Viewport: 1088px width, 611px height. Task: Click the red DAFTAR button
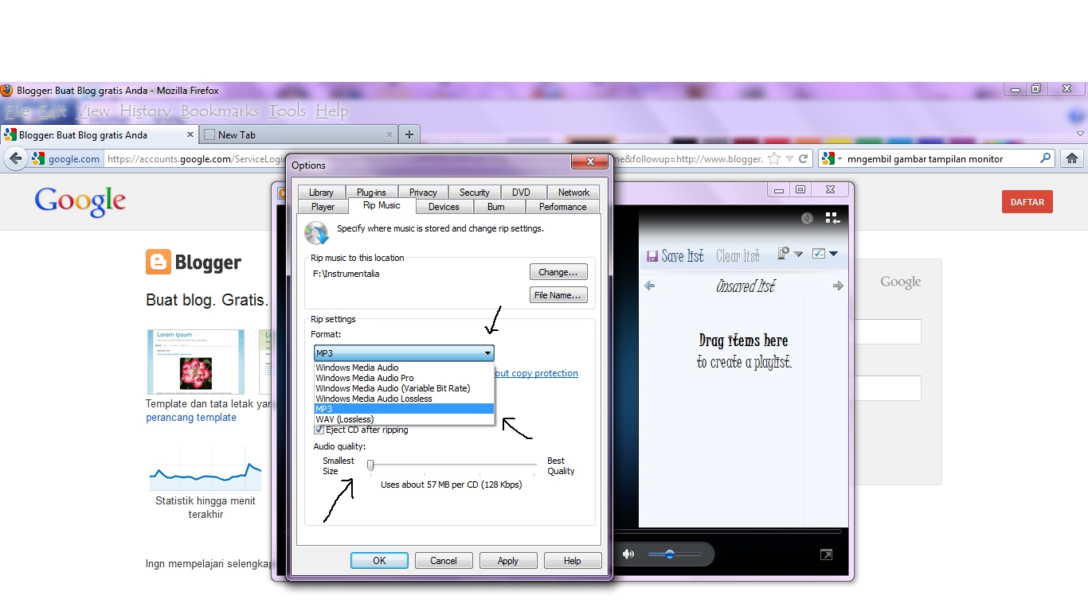pyautogui.click(x=1027, y=202)
